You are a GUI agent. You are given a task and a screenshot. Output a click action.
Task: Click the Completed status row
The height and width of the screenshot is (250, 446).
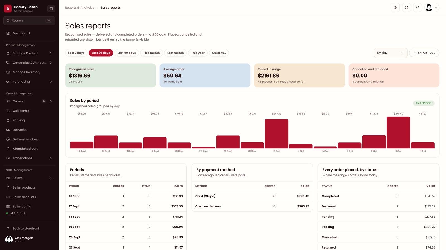(x=379, y=196)
